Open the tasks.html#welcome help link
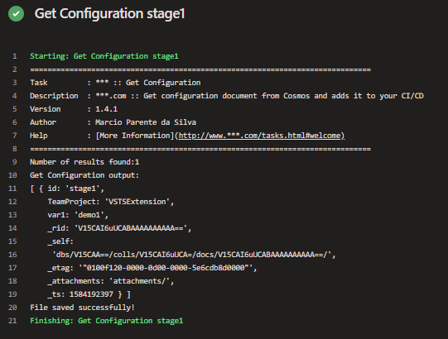The image size is (448, 339). pyautogui.click(x=262, y=136)
